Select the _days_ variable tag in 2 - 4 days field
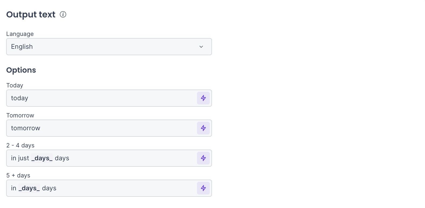 click(x=42, y=158)
